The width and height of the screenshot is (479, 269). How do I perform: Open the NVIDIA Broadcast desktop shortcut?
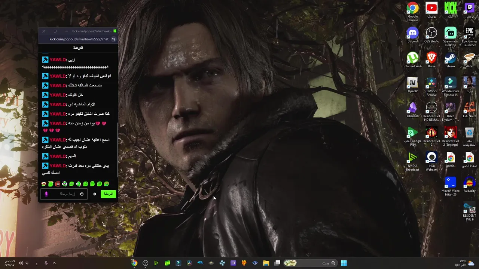pyautogui.click(x=413, y=161)
